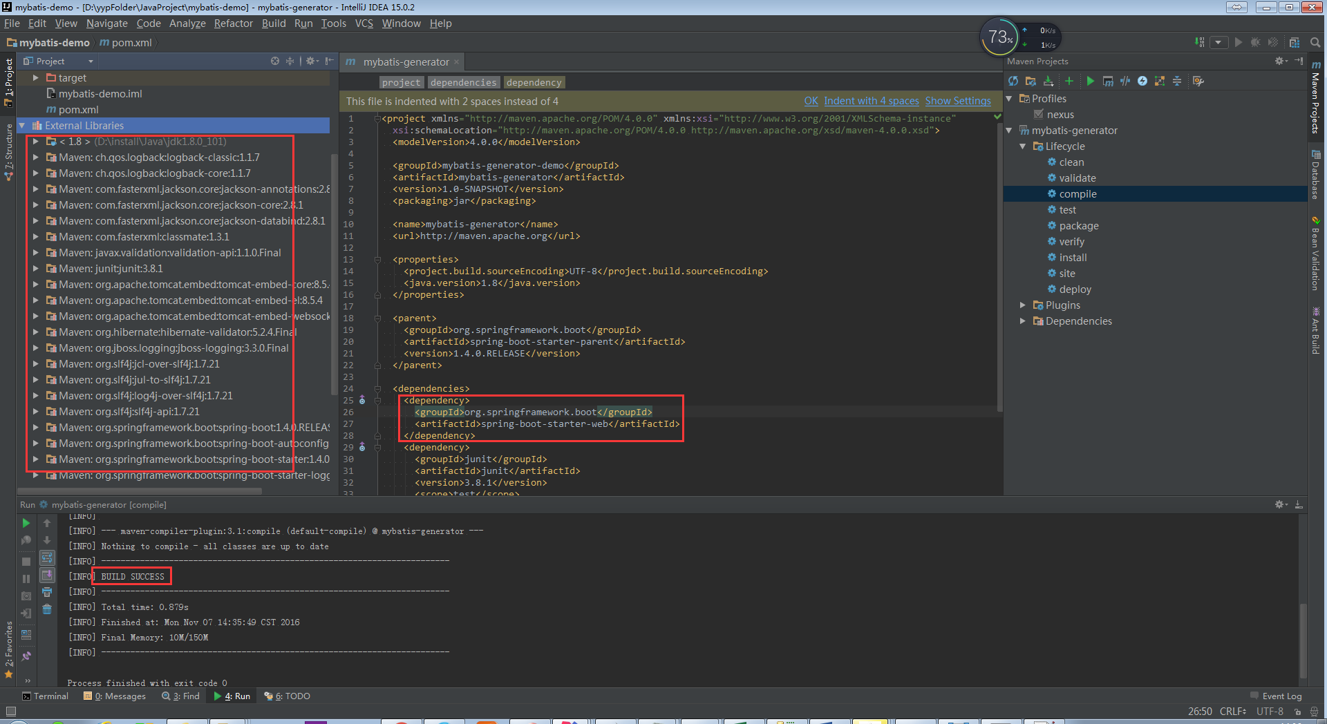Open Maven settings wrench icon
This screenshot has height=724, width=1327.
(x=1198, y=82)
